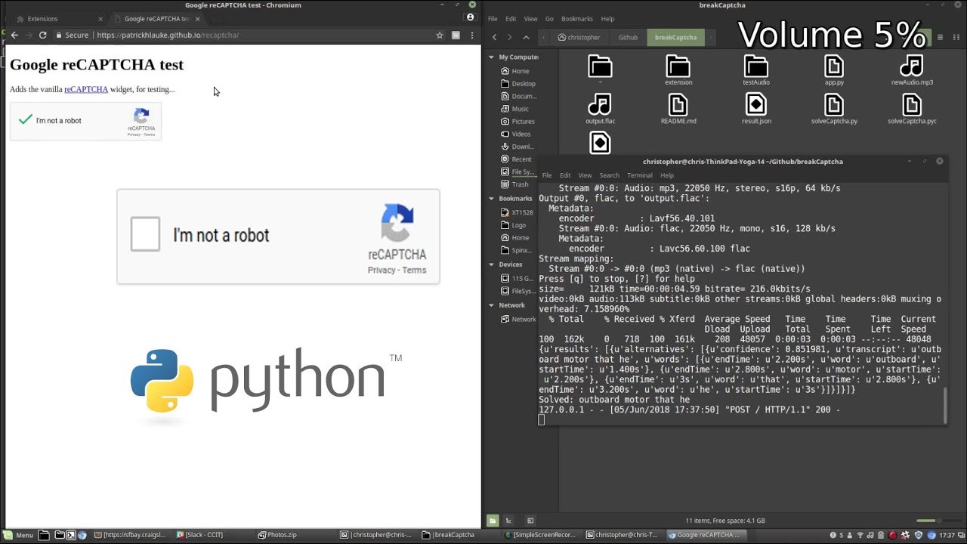967x544 pixels.
Task: Open the terminal Terminal menu
Action: 640,175
